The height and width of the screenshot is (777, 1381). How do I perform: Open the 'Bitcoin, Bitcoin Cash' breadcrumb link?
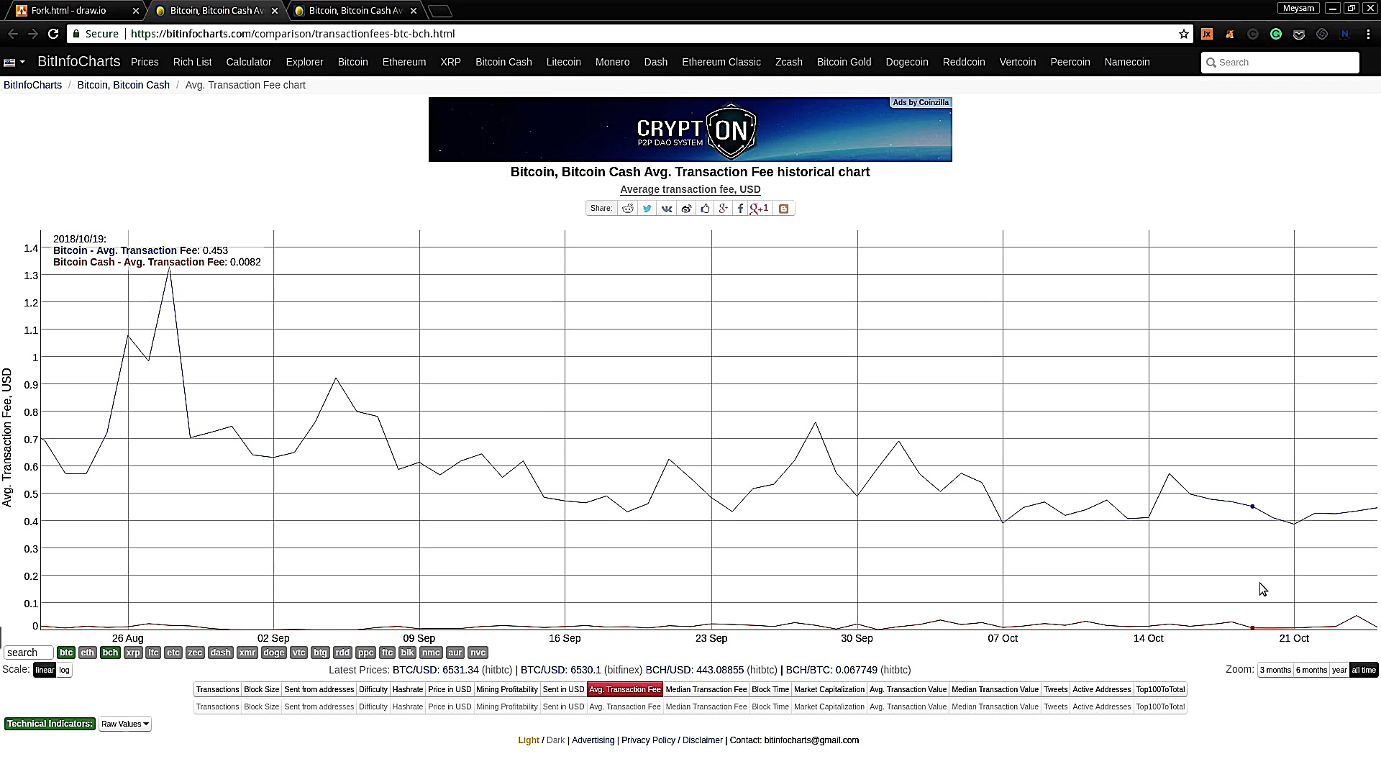[124, 85]
